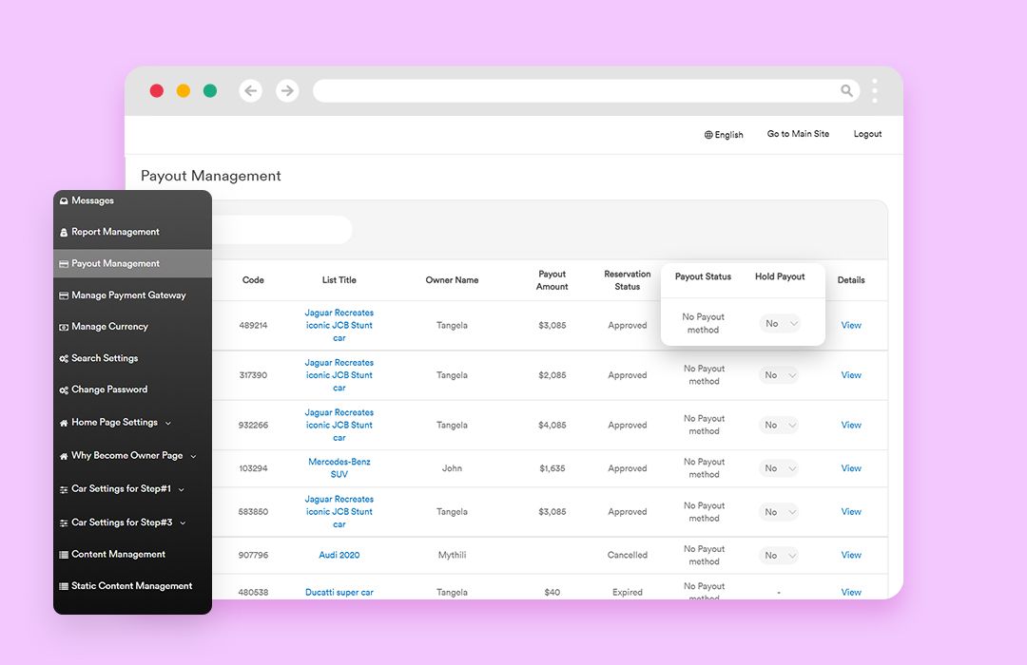Screen dimensions: 1027x665
Task: Open the browser three-dot menu
Action: click(875, 90)
